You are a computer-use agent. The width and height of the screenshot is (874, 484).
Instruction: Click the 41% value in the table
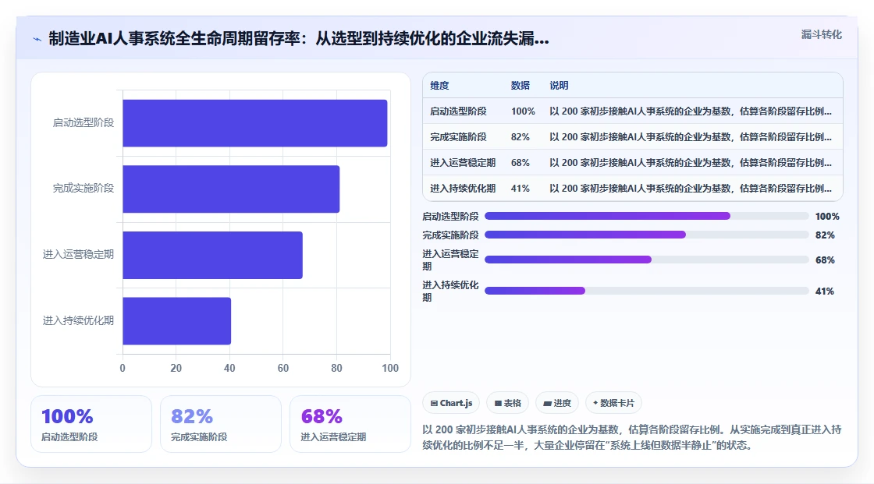point(520,188)
